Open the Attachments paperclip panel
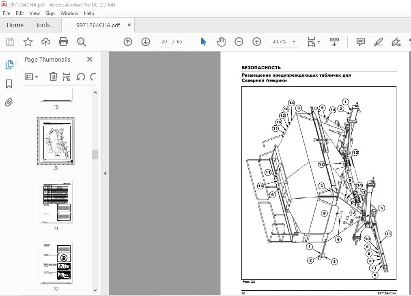411x296 pixels. [9, 103]
